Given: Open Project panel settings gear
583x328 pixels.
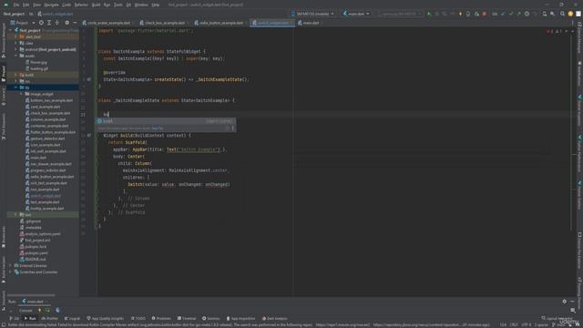Looking at the screenshot, I should (66, 23).
